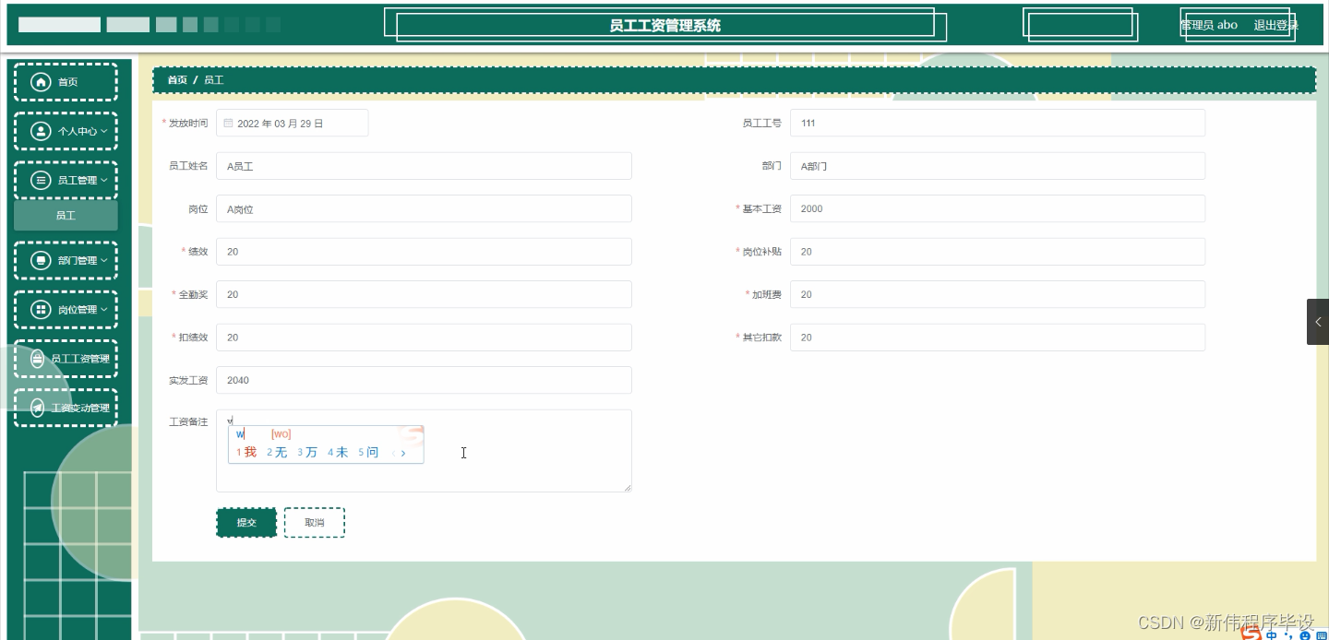The height and width of the screenshot is (640, 1329).
Task: Show previous IME candidate page arrow
Action: 393,453
